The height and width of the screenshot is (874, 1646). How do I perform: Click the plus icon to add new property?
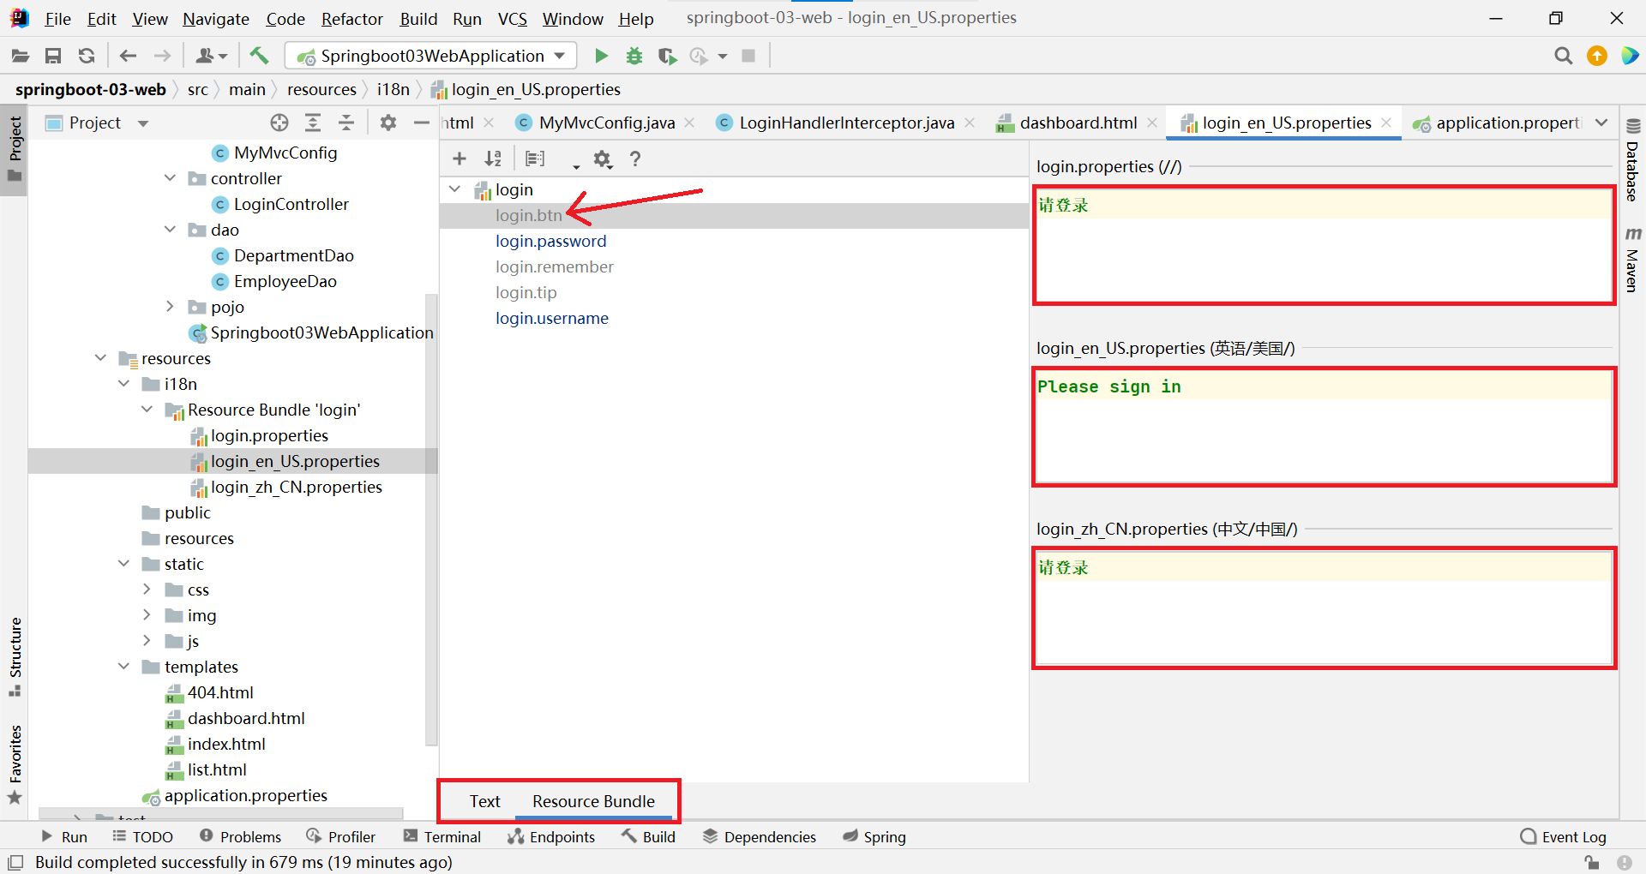coord(460,159)
